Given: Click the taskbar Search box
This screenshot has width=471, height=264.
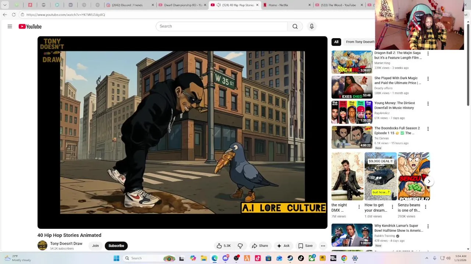Looking at the screenshot, I should coord(149,258).
